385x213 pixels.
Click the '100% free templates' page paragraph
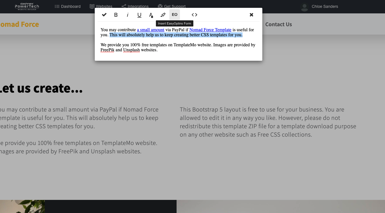coord(79,147)
